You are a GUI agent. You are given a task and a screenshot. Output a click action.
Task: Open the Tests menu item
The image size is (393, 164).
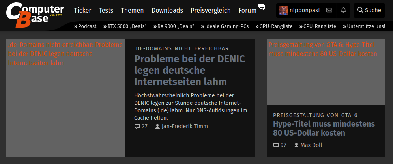coord(106,10)
